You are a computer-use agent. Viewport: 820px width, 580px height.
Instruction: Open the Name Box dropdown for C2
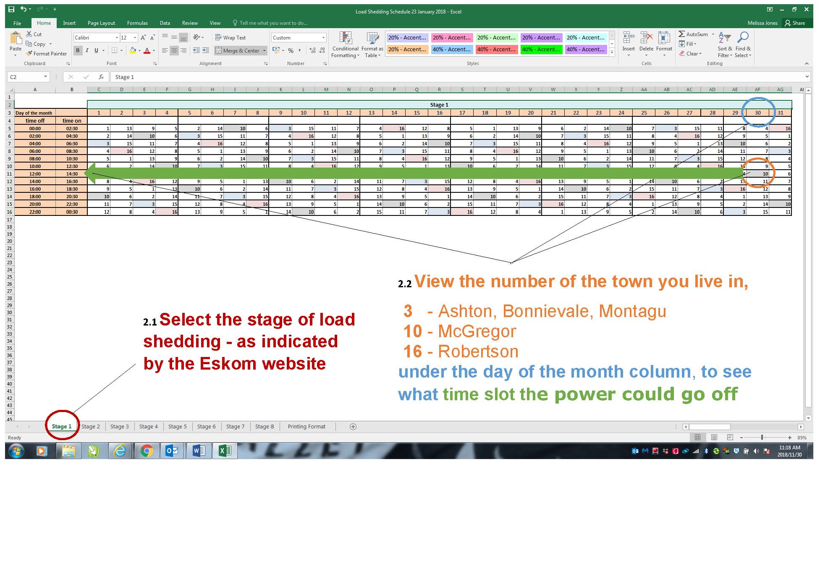tap(45, 77)
